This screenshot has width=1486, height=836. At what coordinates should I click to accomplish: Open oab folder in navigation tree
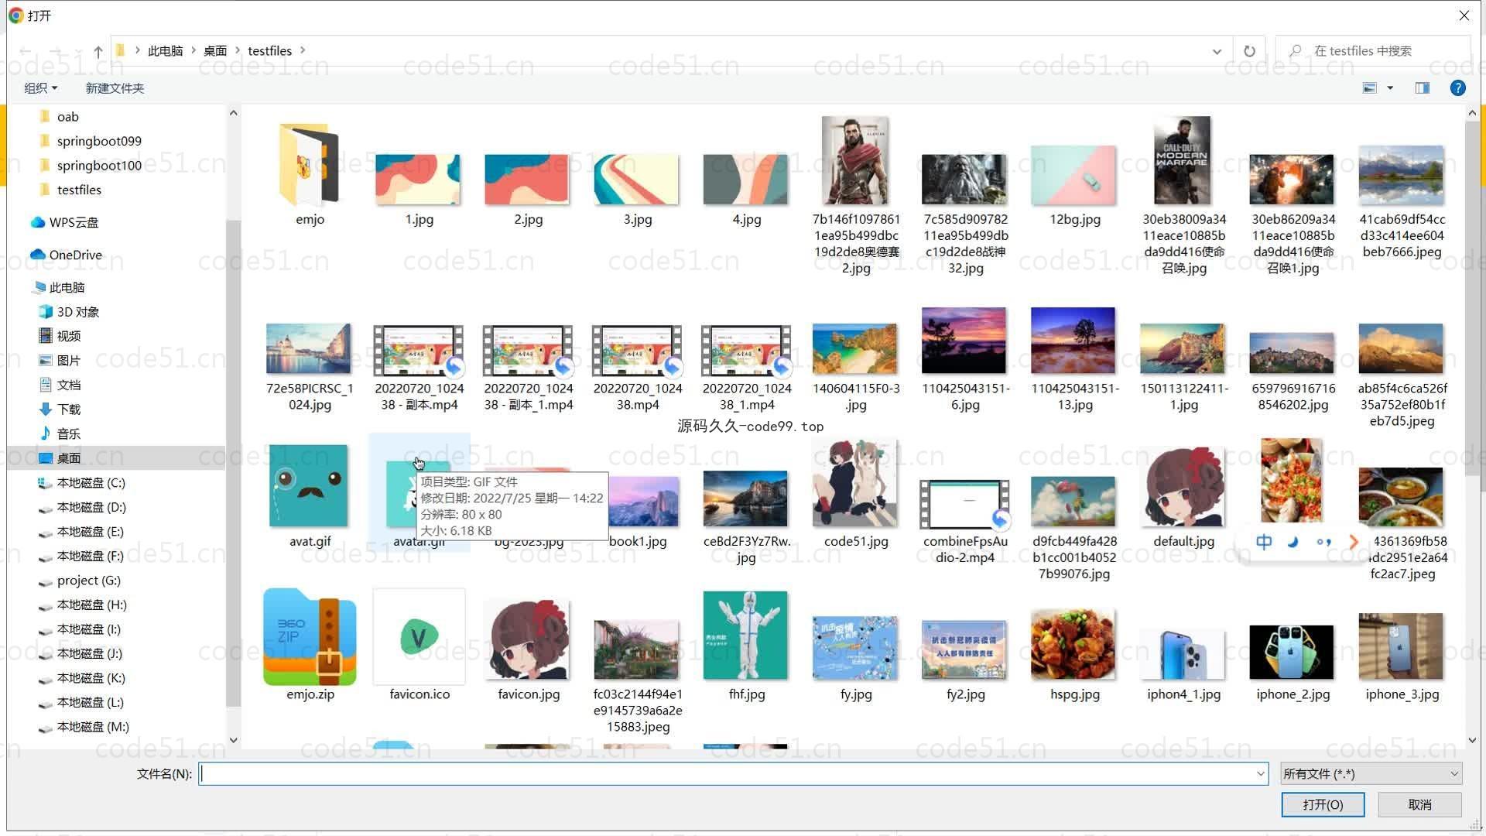tap(67, 117)
